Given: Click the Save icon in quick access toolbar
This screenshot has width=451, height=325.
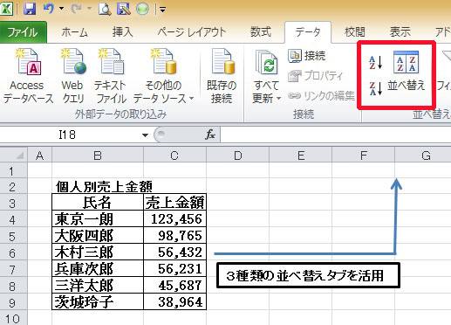Looking at the screenshot, I should (x=29, y=9).
